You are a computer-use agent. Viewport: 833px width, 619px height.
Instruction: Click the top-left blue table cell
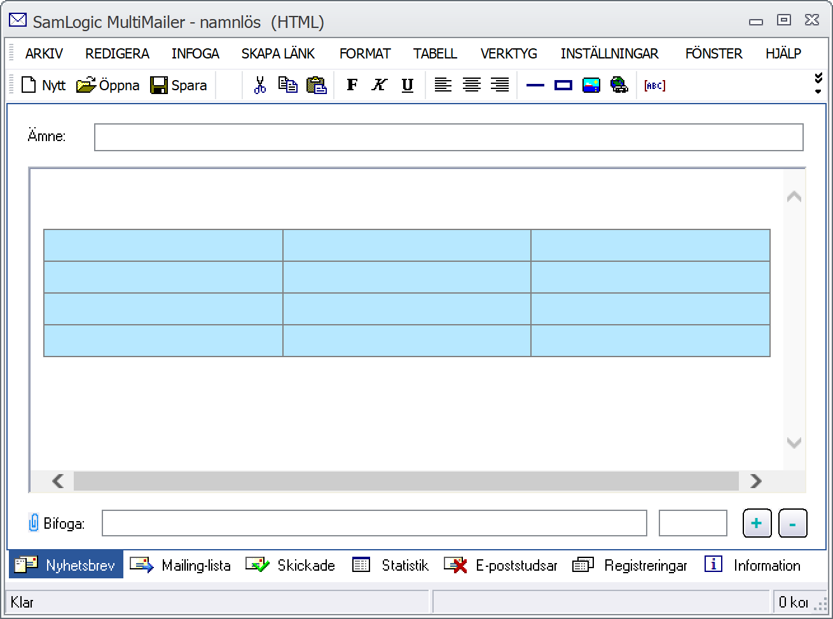(x=163, y=245)
